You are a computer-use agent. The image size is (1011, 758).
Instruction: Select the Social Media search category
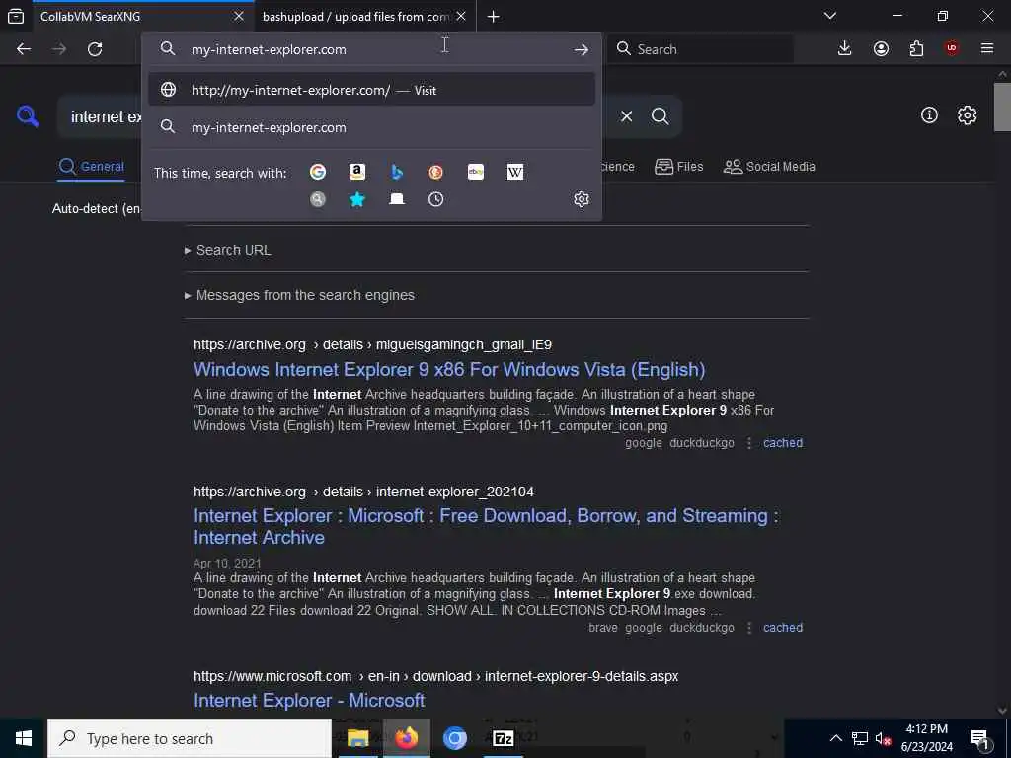click(769, 166)
